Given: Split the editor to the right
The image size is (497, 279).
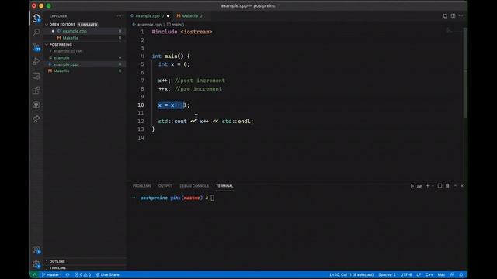Looking at the screenshot, I should (453, 15).
